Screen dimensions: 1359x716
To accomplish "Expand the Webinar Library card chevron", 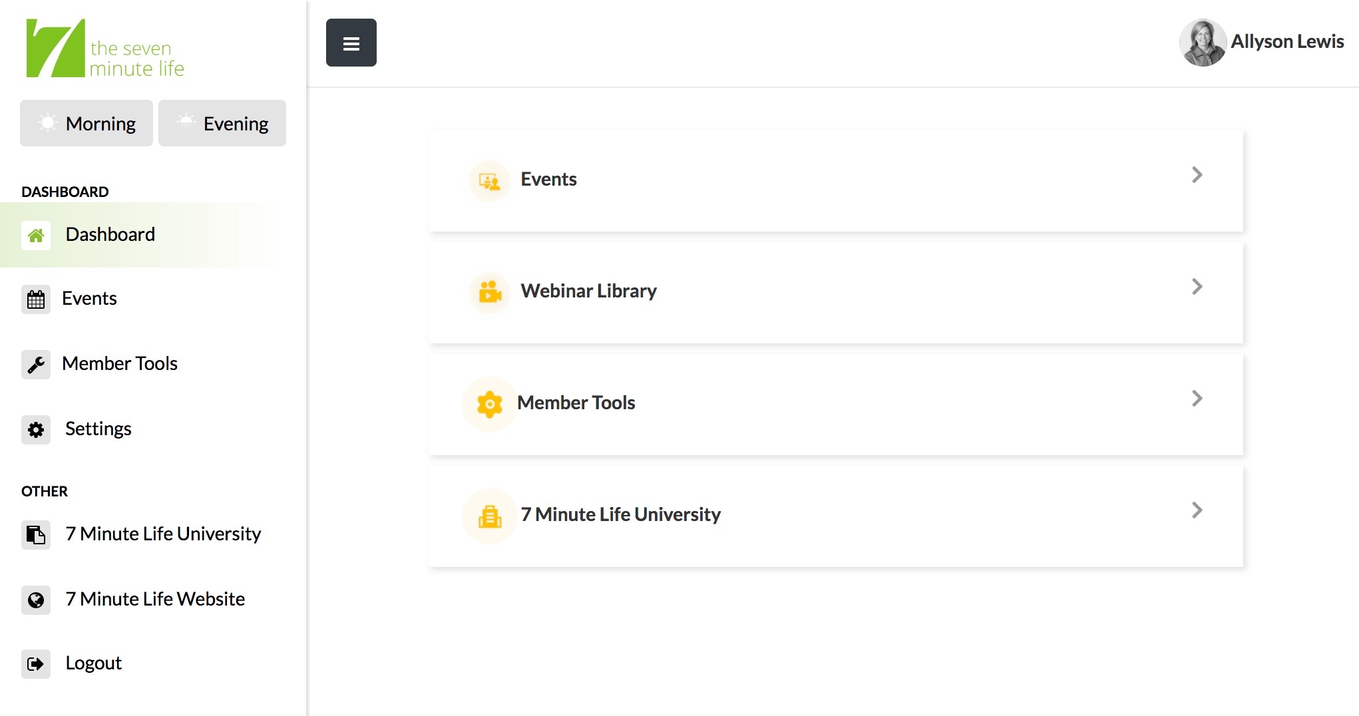I will click(x=1197, y=287).
